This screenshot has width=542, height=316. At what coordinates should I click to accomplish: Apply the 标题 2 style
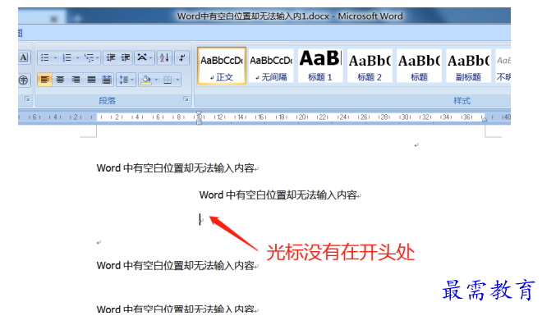click(x=370, y=66)
